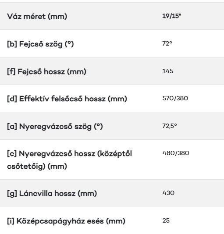Viewport: 224px width, 234px height.
Task: Click the '[d] Effektív felsőcső hossz (mm)' label
Action: tap(67, 99)
